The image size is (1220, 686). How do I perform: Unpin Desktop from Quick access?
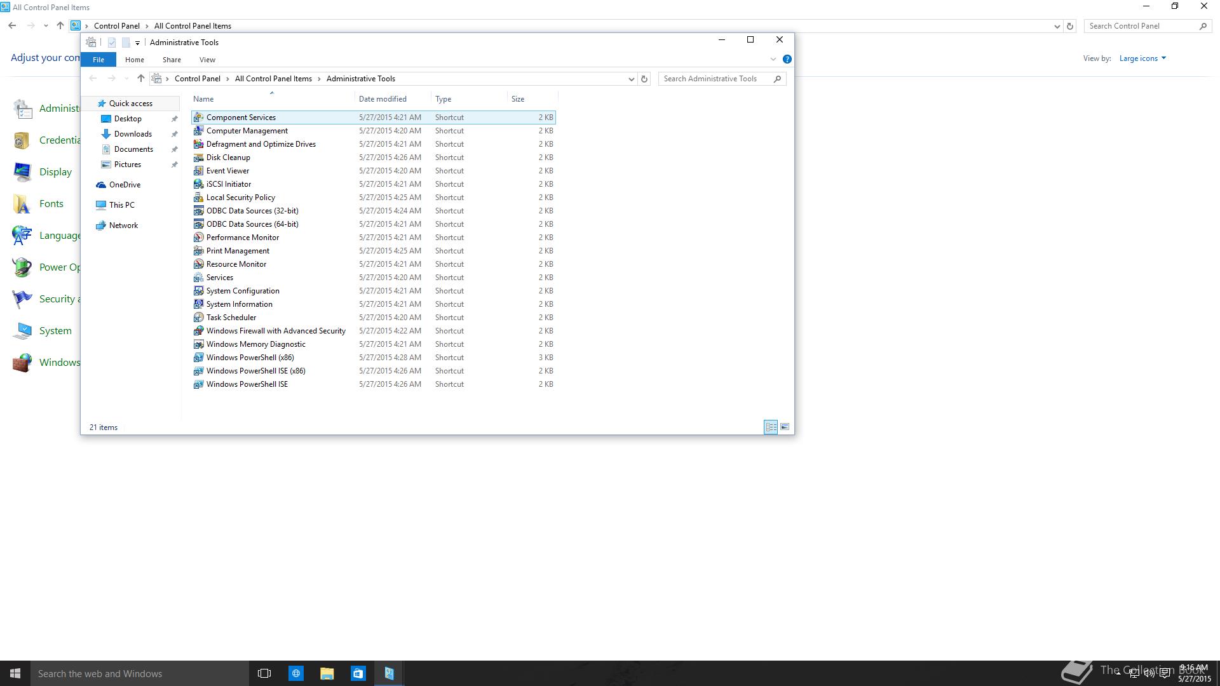point(174,119)
